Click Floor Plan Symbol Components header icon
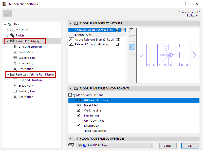Viewport: 203px width, 151px height. (76, 88)
